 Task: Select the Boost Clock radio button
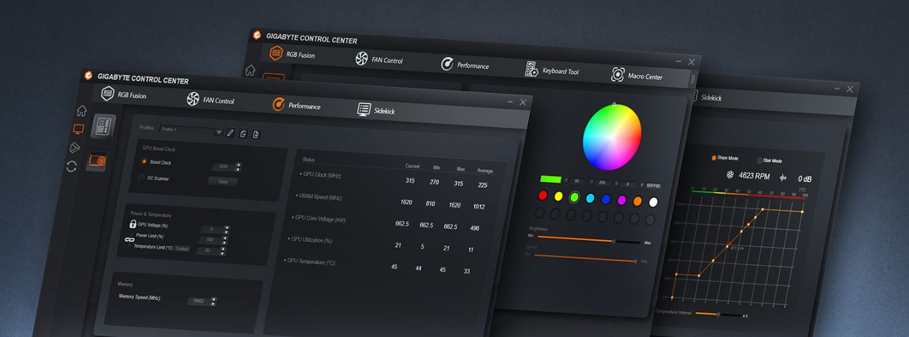click(x=144, y=161)
